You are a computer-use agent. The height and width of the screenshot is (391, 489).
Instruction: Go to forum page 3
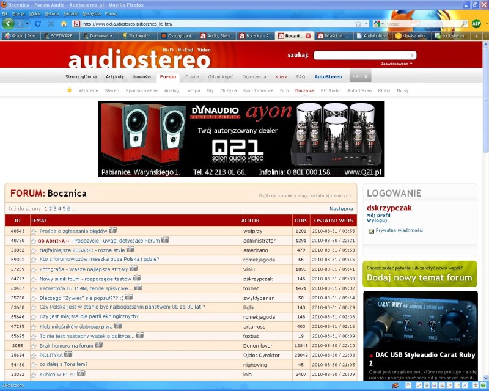55,209
